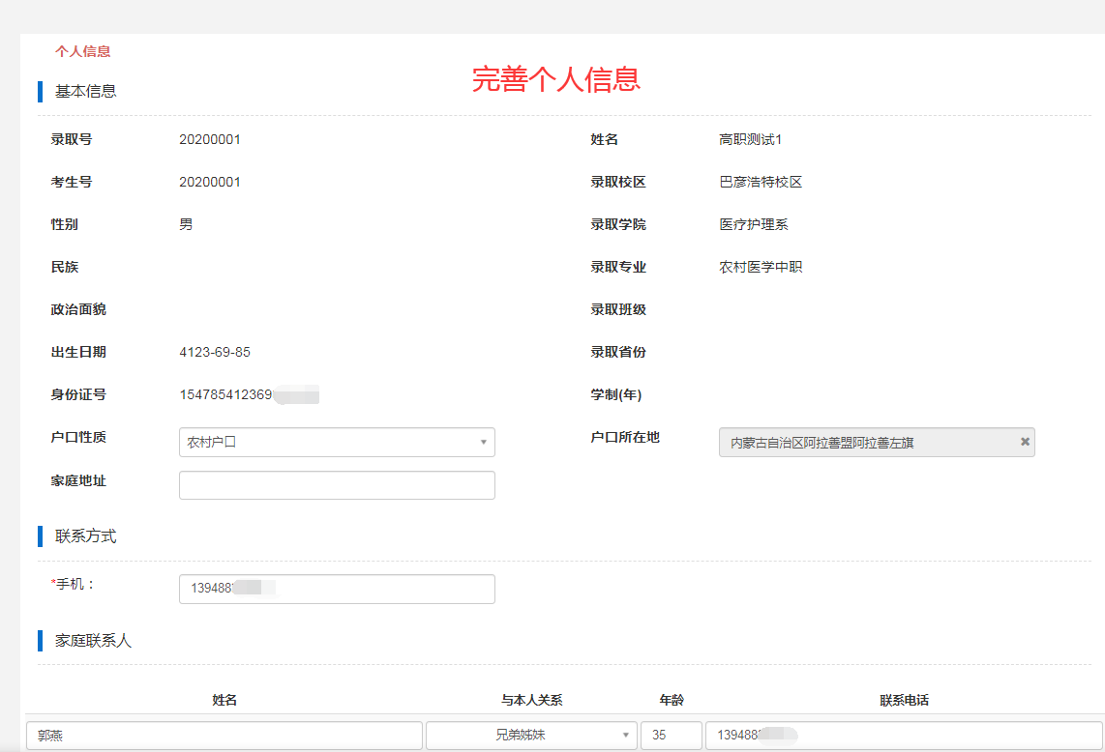
Task: Click the 联系方式 section header
Action: point(85,536)
